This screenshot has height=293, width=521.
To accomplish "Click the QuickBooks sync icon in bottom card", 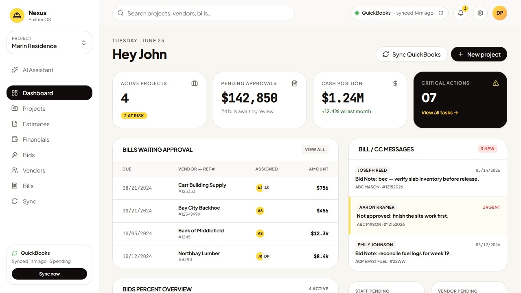I will pos(15,253).
